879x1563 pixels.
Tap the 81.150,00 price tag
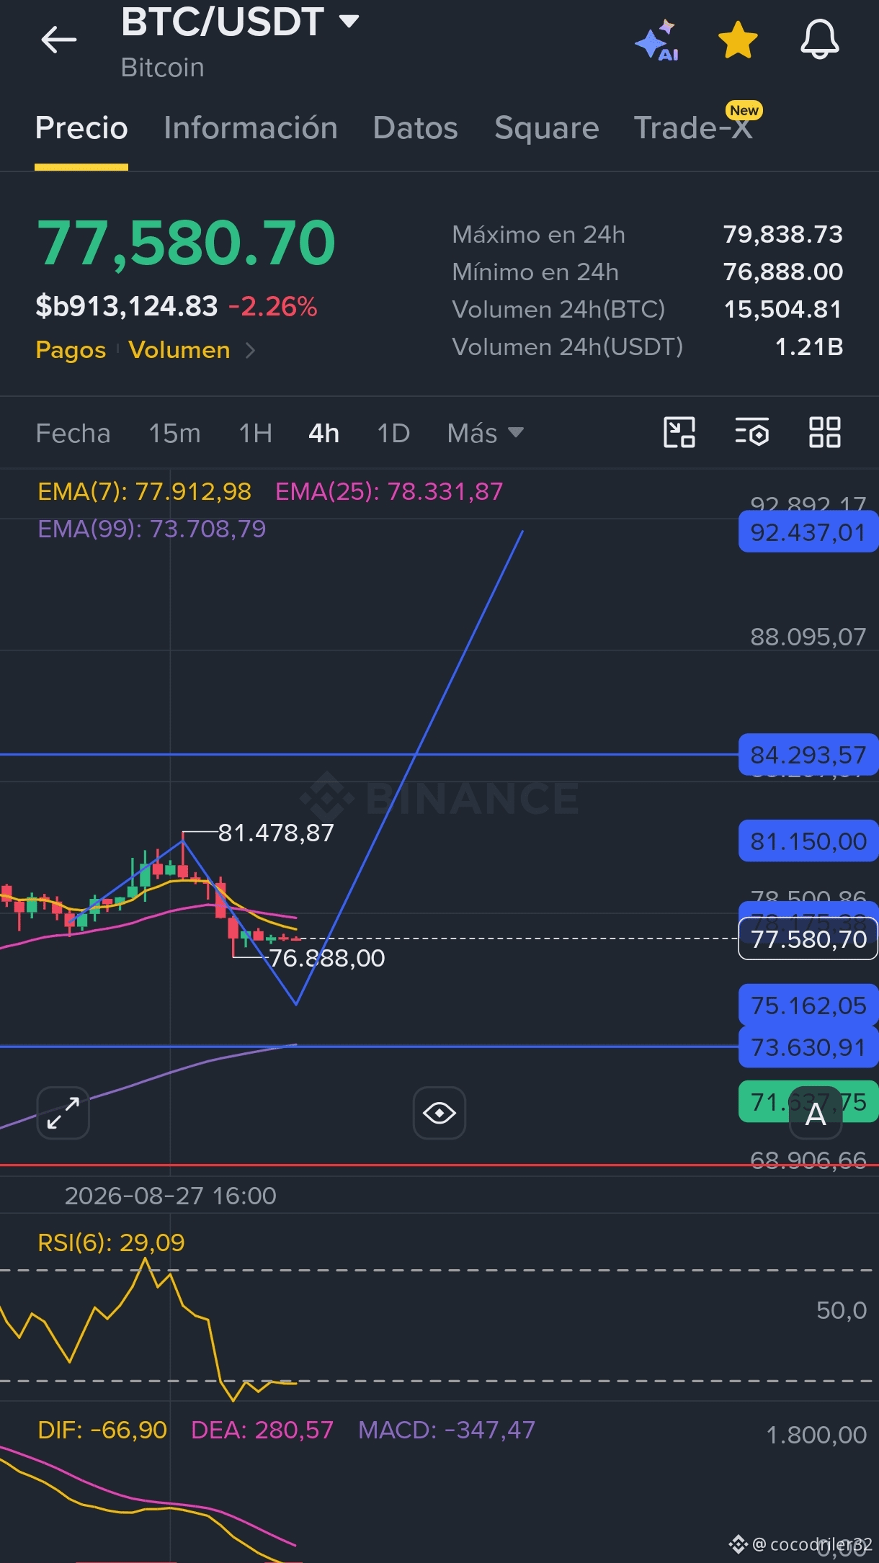pos(808,841)
